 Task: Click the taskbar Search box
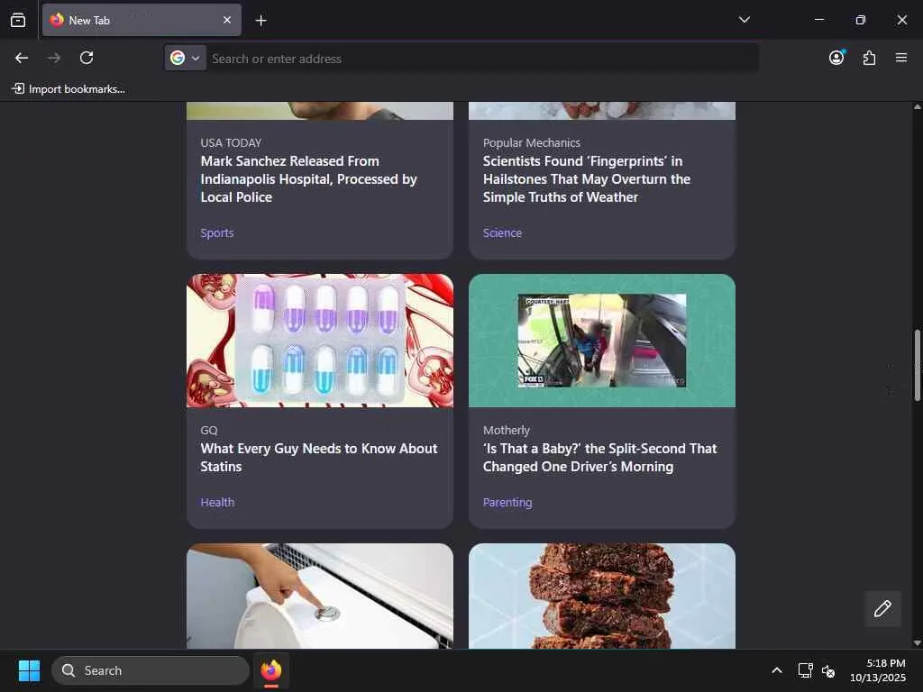(151, 670)
